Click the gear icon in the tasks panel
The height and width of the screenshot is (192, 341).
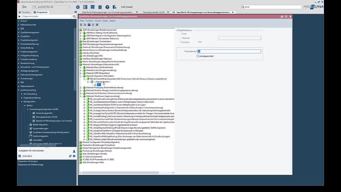[74, 156]
